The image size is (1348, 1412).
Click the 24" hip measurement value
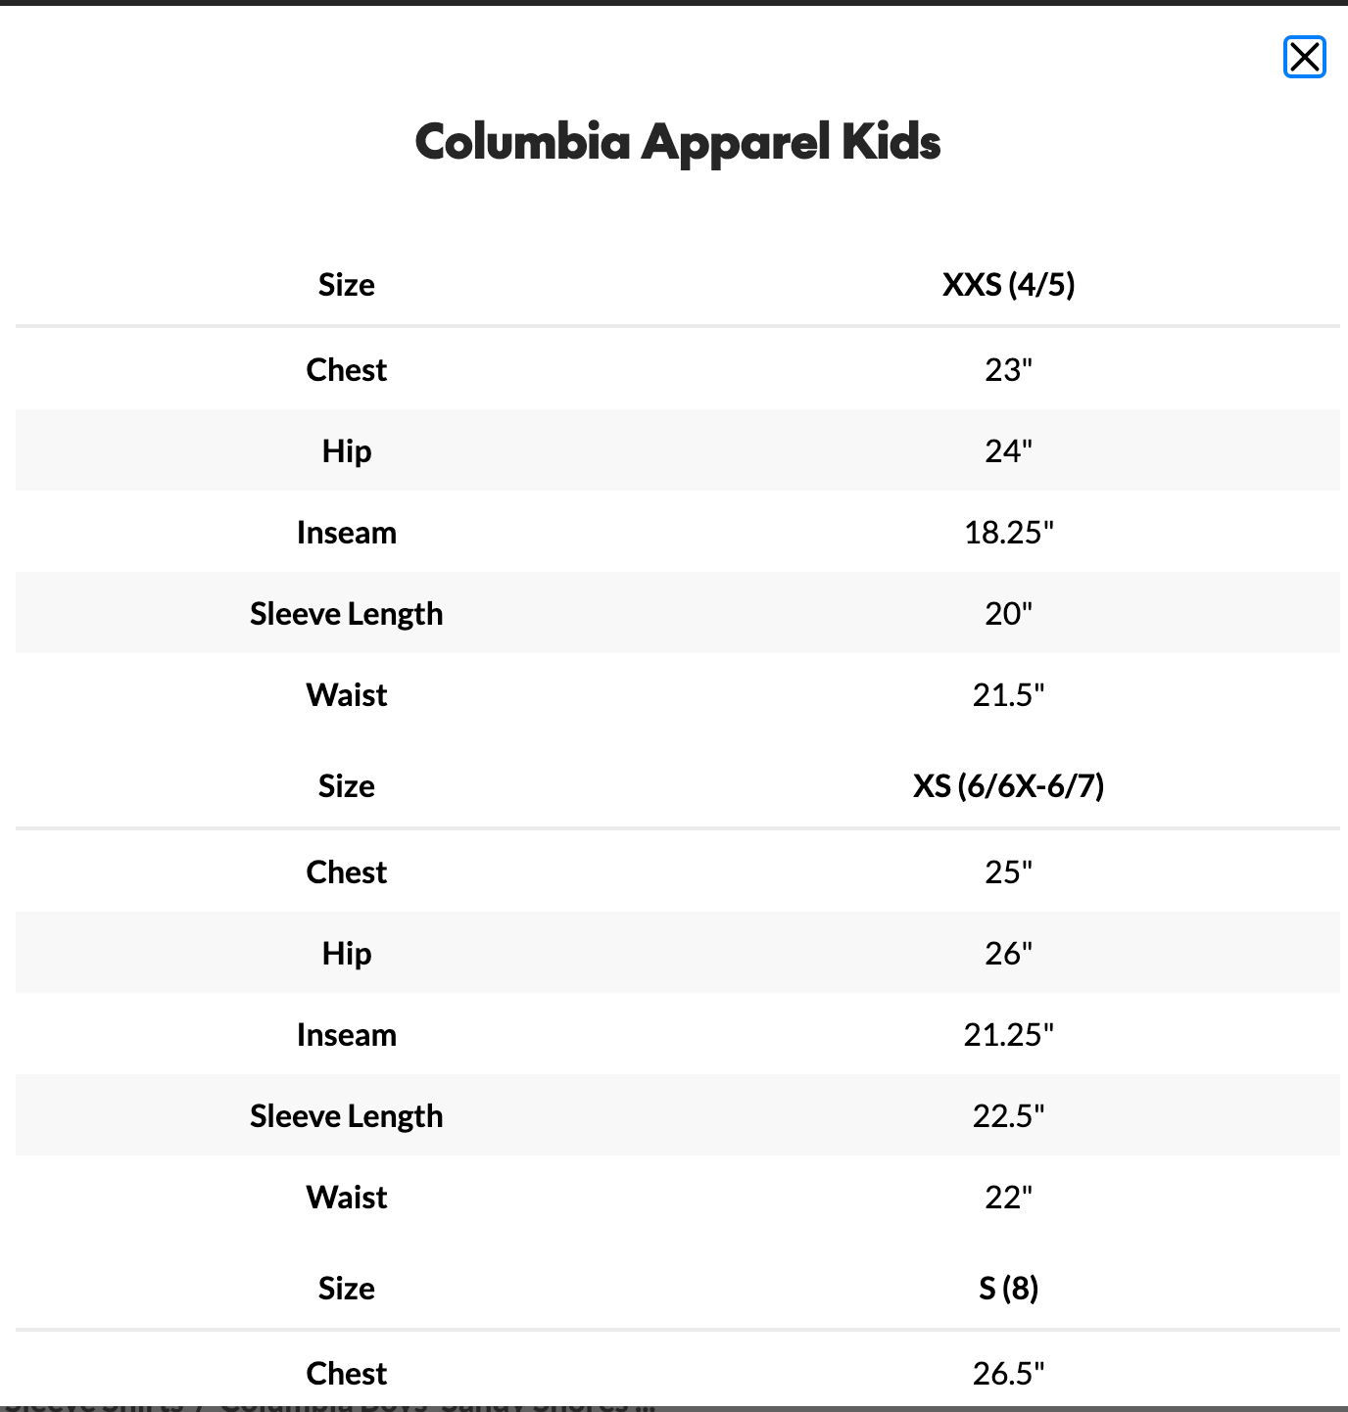pyautogui.click(x=1008, y=450)
